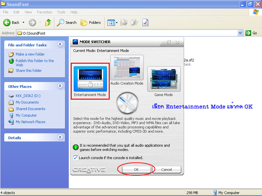262x196 pixels.
Task: Click the 2a.sf2 file name
Action: pos(189,60)
